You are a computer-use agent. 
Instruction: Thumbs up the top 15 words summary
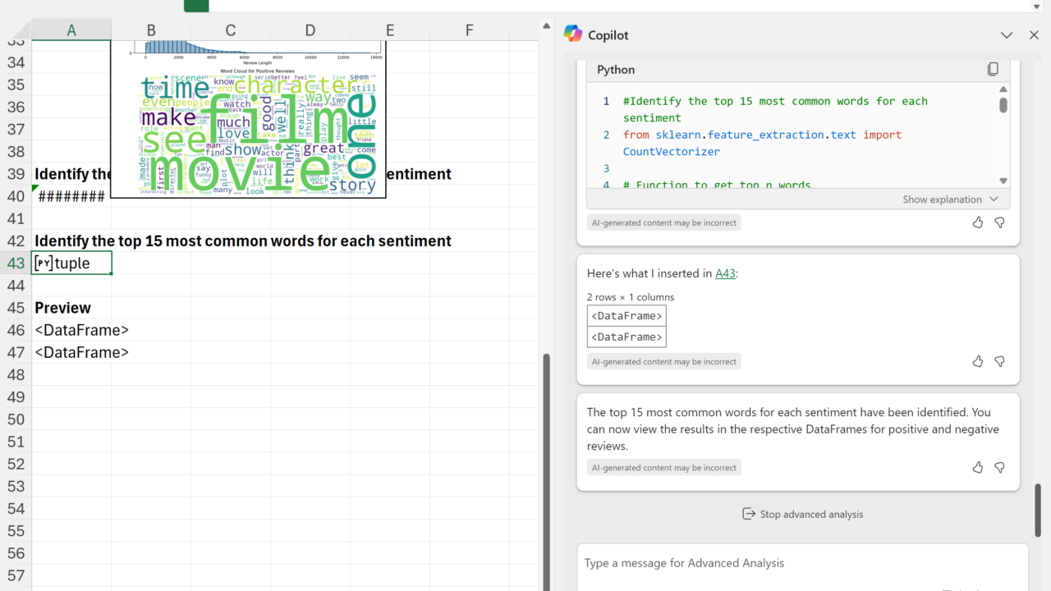pyautogui.click(x=977, y=467)
